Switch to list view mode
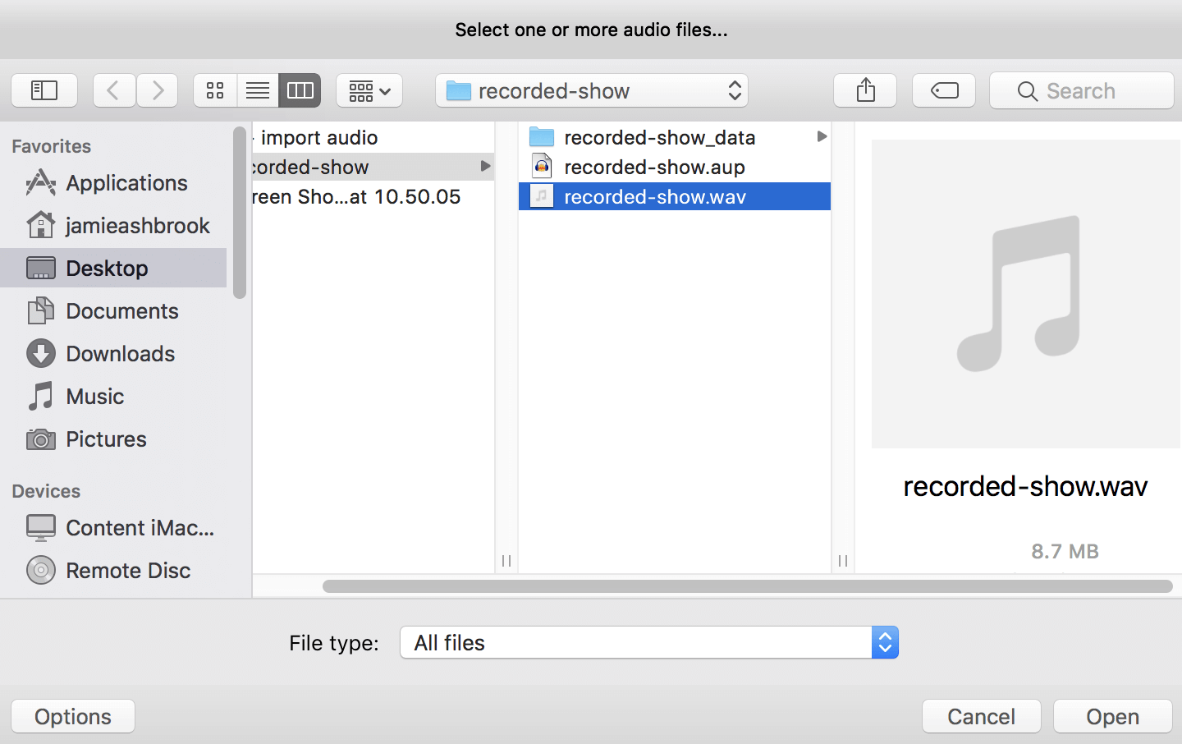Viewport: 1182px width, 744px height. click(257, 90)
